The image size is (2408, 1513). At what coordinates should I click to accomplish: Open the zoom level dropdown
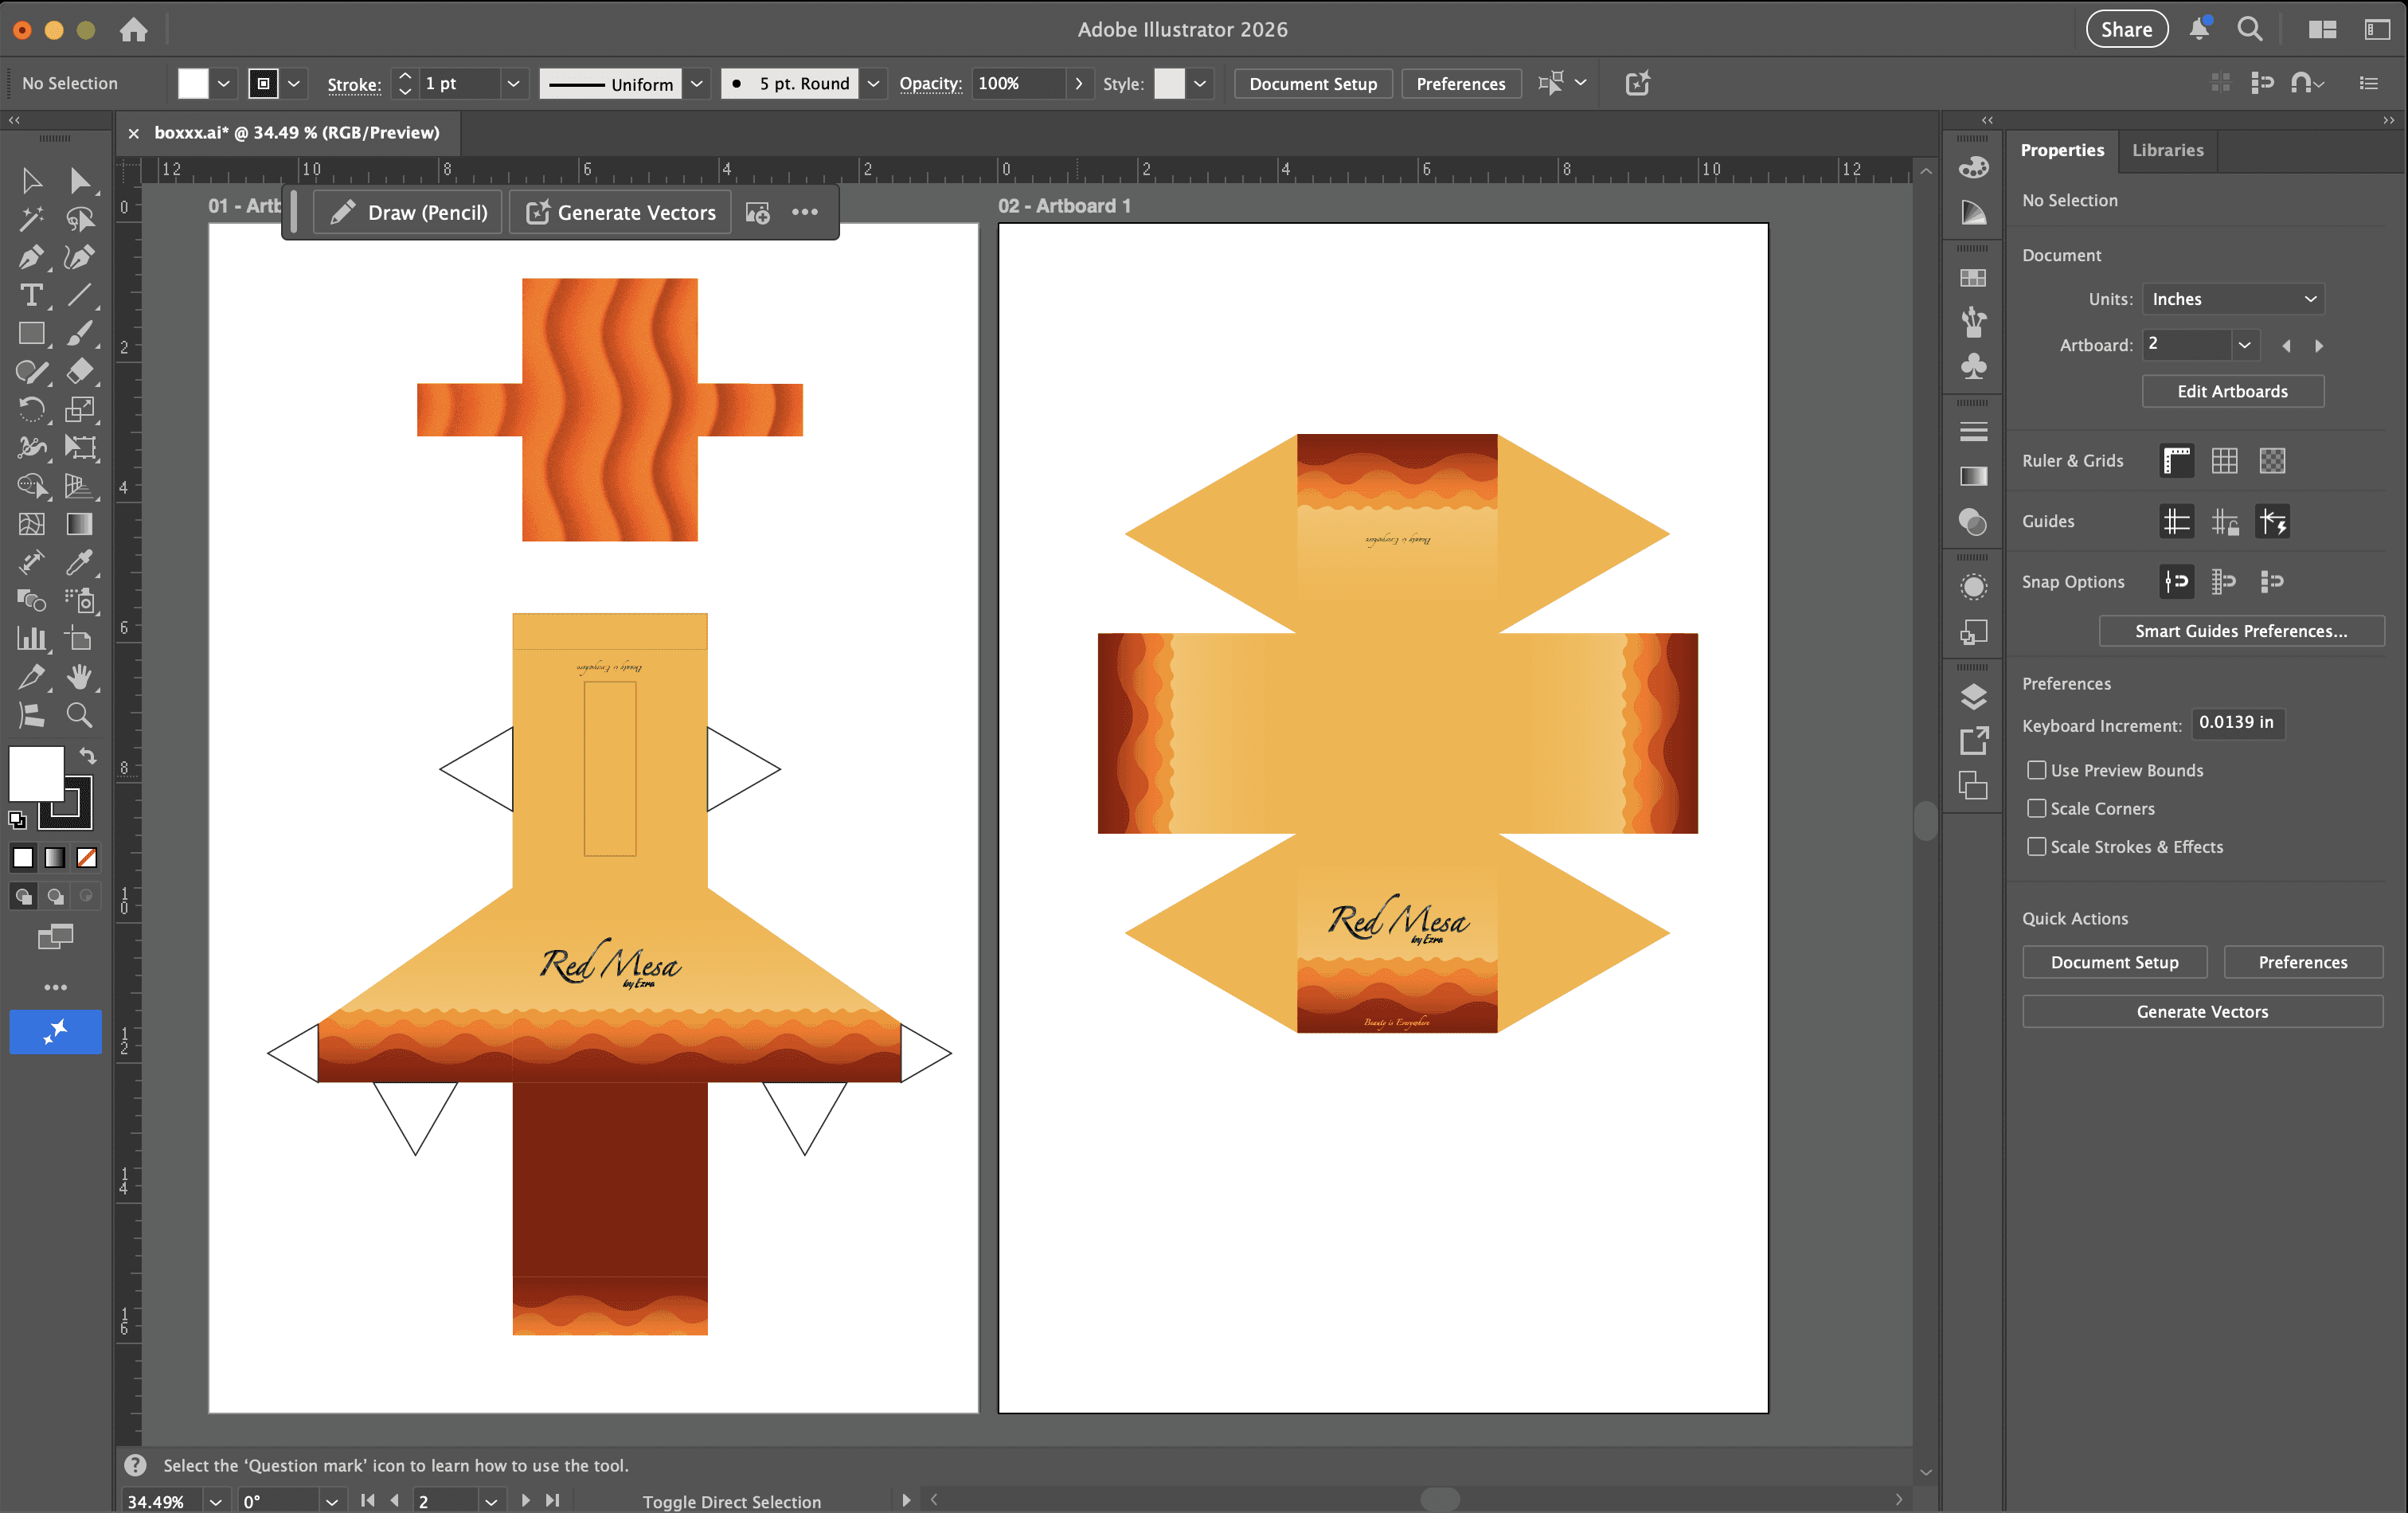[215, 1501]
